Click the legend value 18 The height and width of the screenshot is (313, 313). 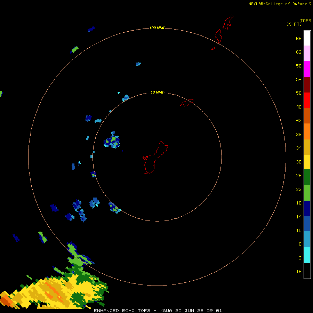(299, 203)
